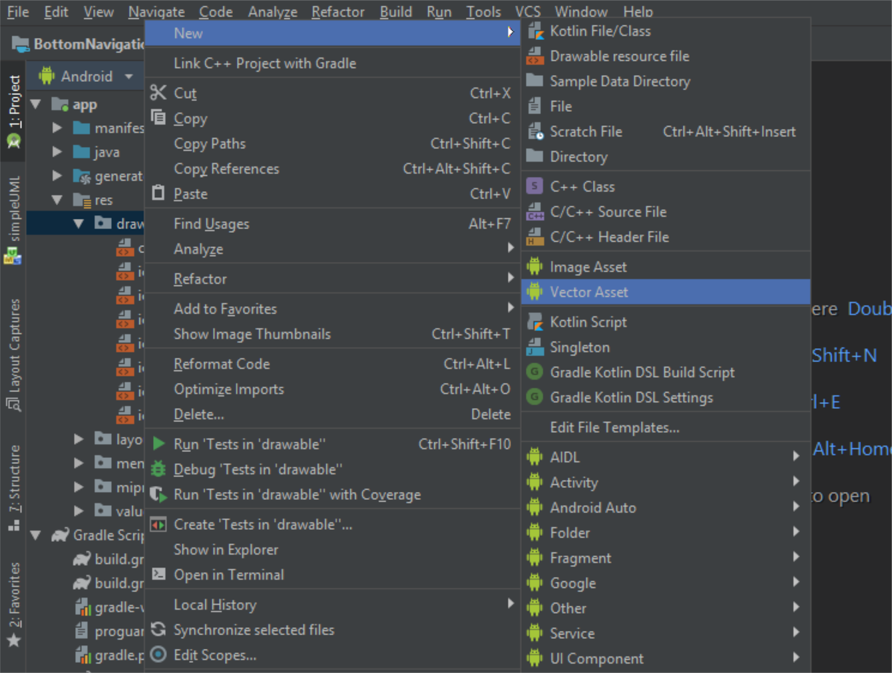Click the Copy icon in context menu
Viewport: 892px width, 673px height.
coord(158,118)
